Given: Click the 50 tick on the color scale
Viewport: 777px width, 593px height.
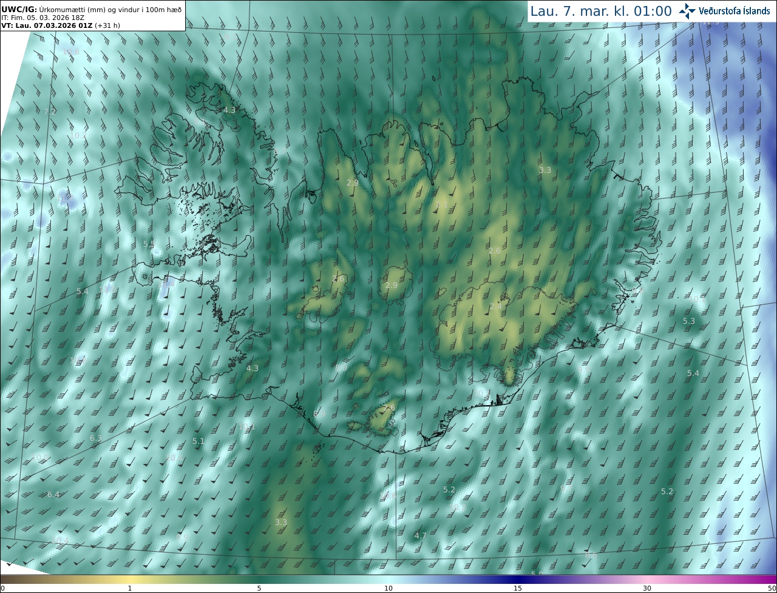Looking at the screenshot, I should [772, 588].
